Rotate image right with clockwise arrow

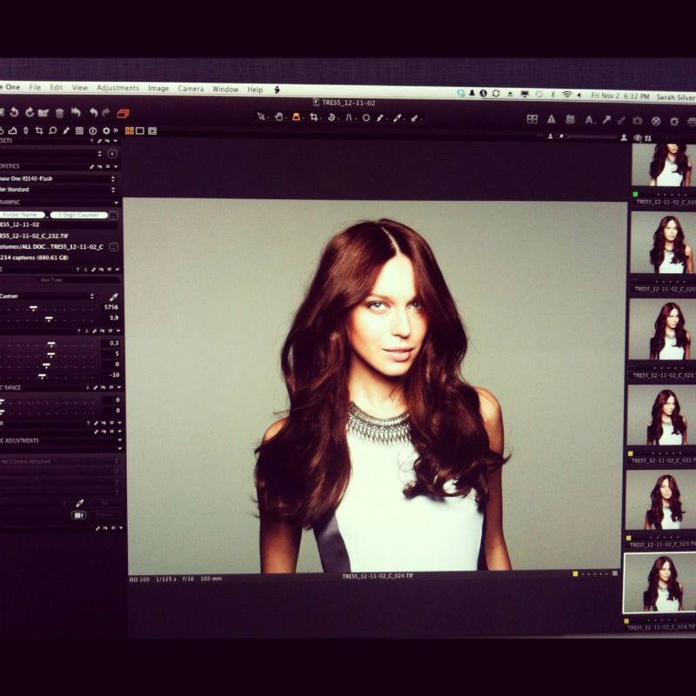(30, 112)
